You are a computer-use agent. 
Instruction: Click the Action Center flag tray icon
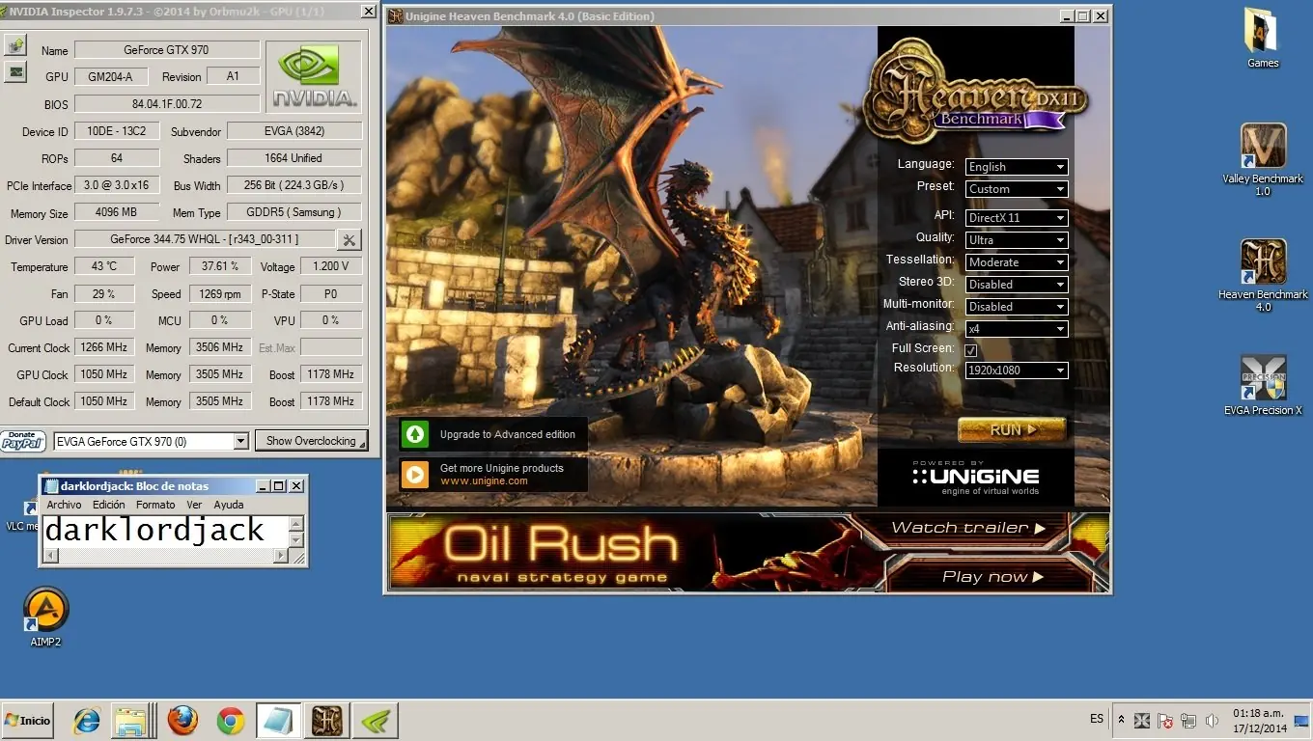[1165, 721]
